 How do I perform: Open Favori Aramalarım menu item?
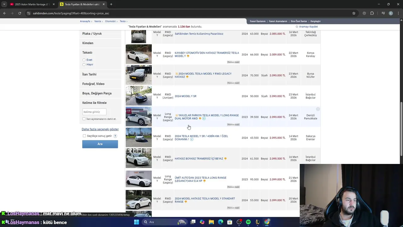point(278,21)
